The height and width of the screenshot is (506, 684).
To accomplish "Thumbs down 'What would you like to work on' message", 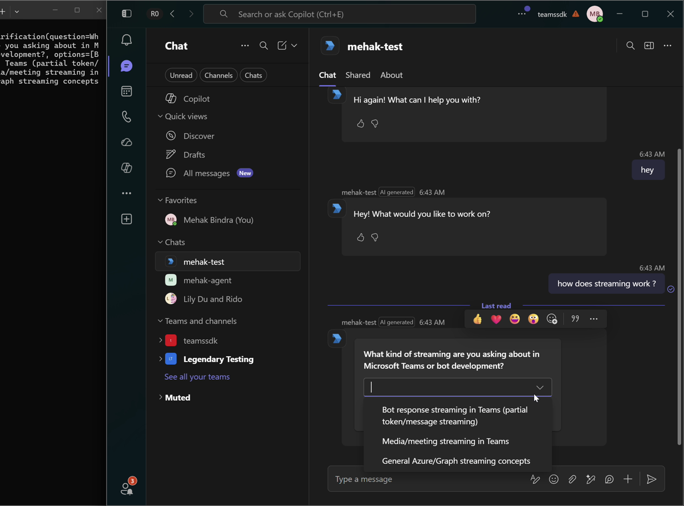I will (x=374, y=237).
